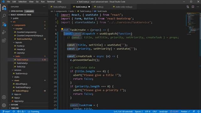The width and height of the screenshot is (201, 113).
Task: Click the Explorer more actions ellipsis
Action: tap(44, 7)
